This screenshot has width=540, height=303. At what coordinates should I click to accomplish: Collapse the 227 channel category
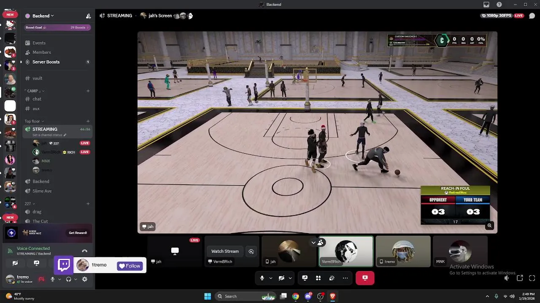30,204
